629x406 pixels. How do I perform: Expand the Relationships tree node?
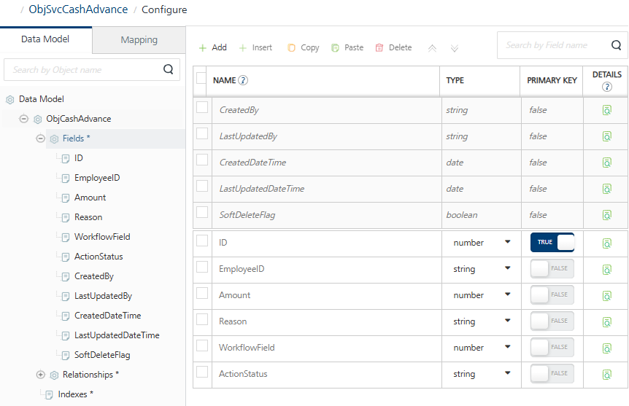(41, 375)
